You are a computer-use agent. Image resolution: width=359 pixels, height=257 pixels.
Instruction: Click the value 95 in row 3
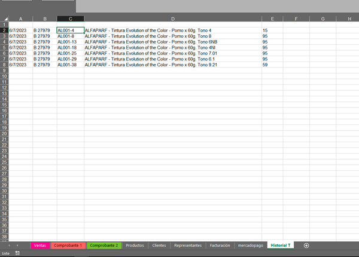272,36
